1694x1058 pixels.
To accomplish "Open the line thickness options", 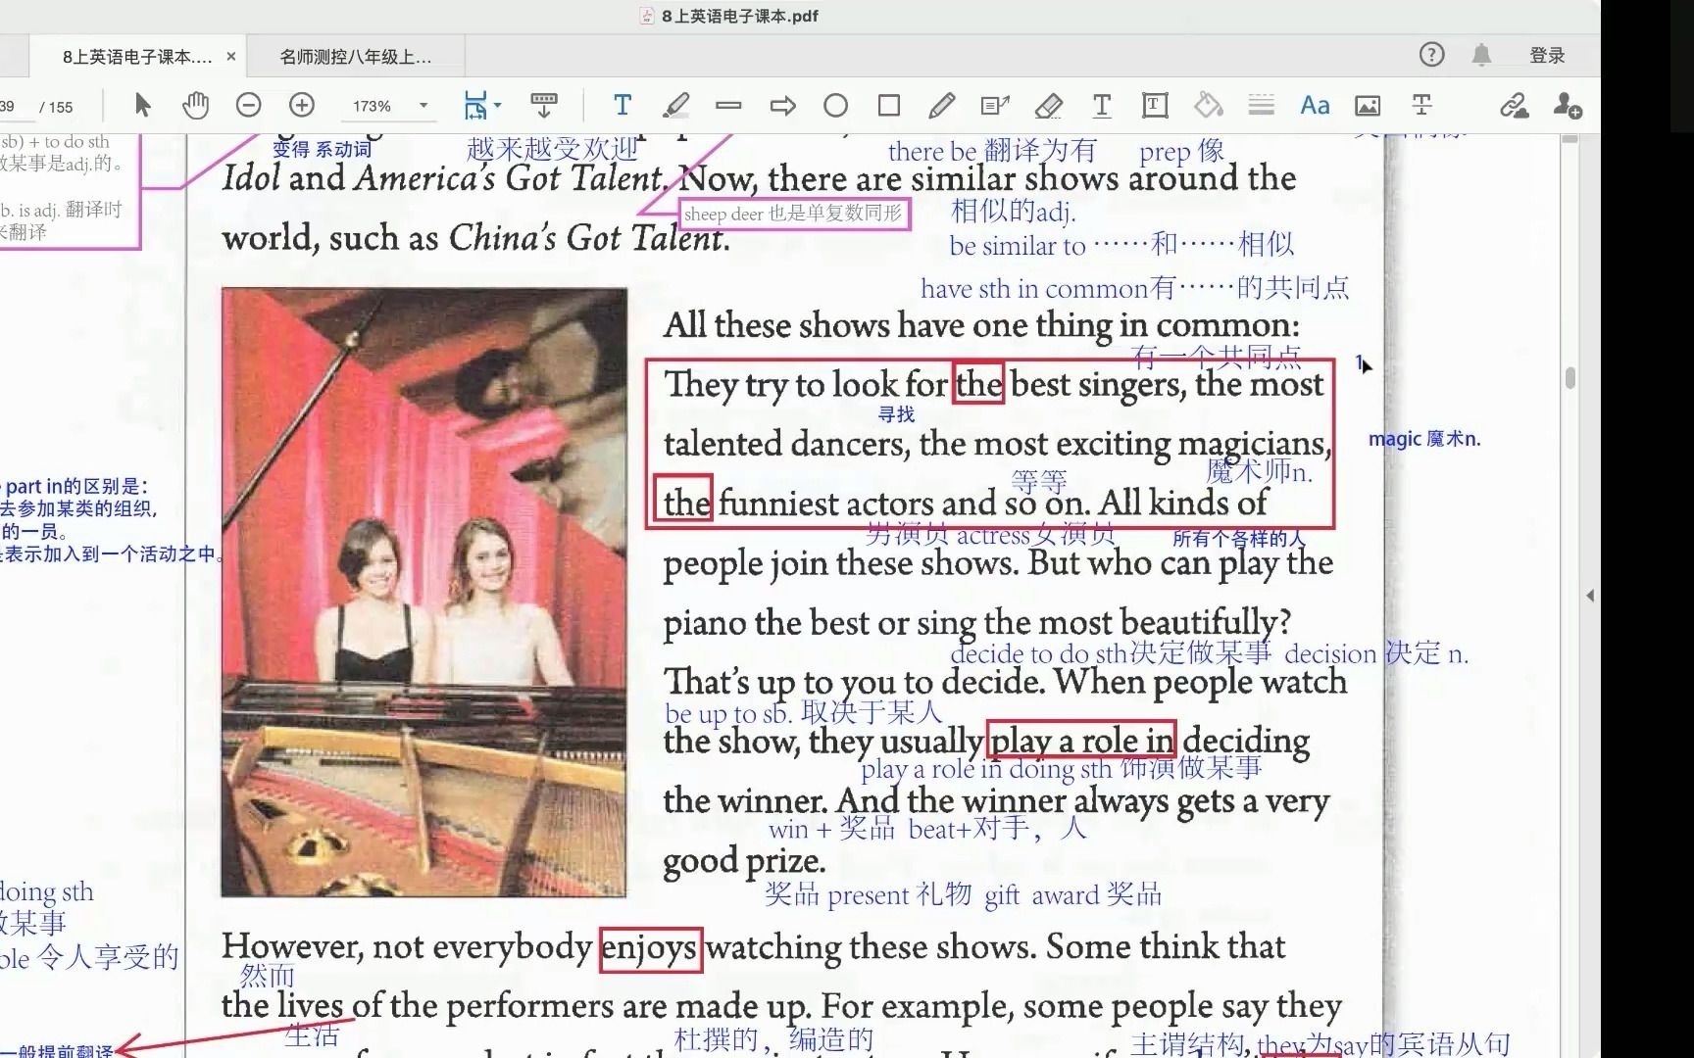I will (1262, 105).
